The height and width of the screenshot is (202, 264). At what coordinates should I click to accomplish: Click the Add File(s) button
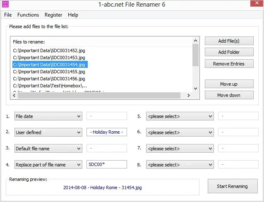click(x=229, y=41)
